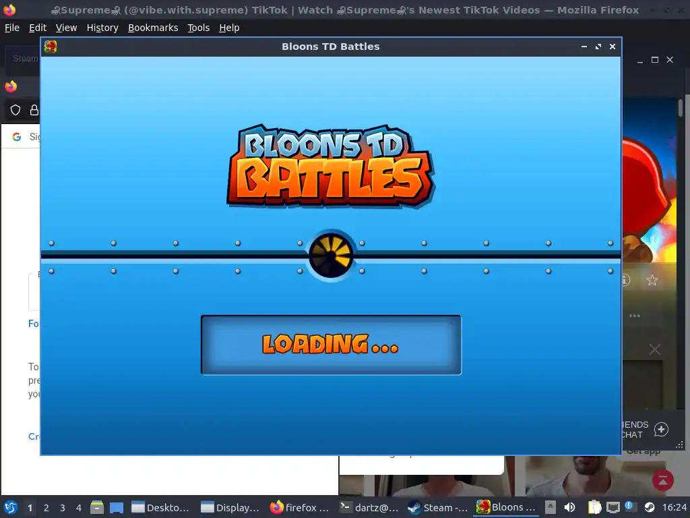Switch to the Firefox taskbar window
Screen dimensions: 690x518
[x=299, y=507]
